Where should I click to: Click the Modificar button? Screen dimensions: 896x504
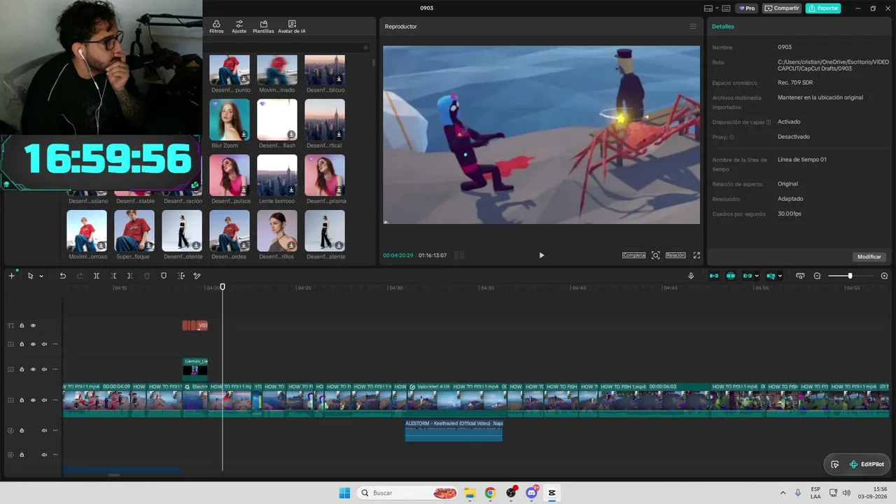[869, 257]
